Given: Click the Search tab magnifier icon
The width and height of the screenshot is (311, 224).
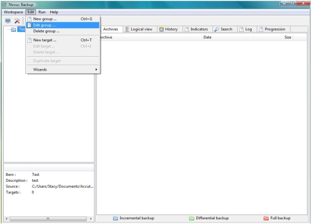Looking at the screenshot, I should 217,29.
